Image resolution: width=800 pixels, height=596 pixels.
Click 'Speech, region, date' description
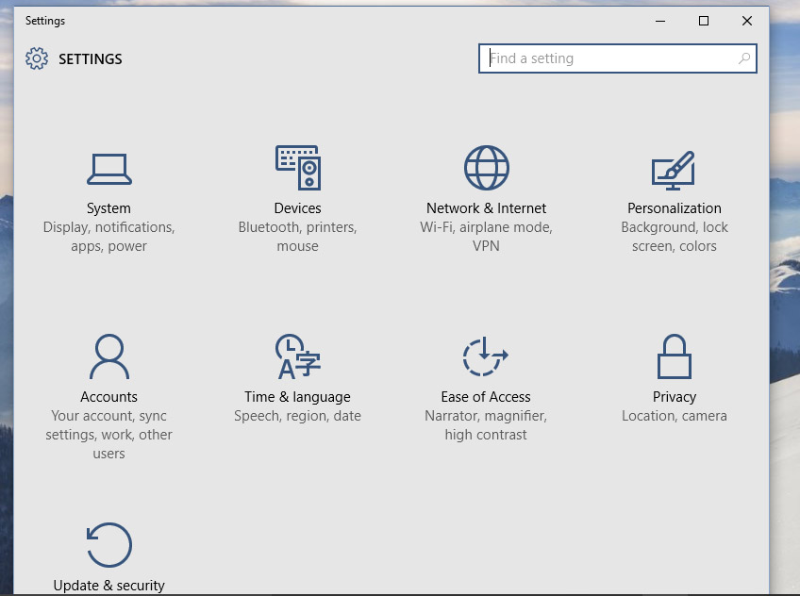tap(297, 416)
